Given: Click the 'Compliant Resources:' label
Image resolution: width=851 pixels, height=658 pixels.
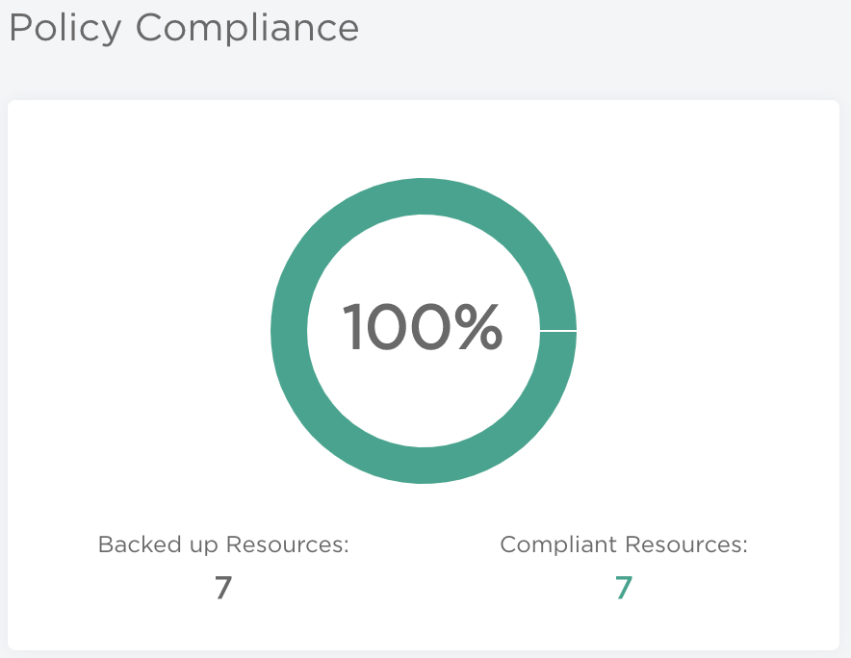Looking at the screenshot, I should 622,544.
